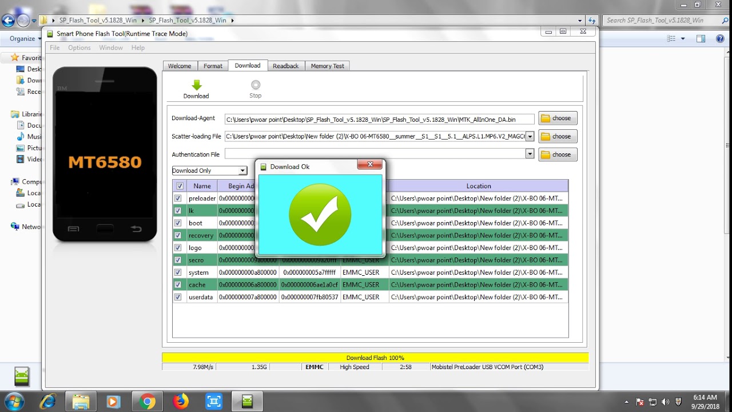Click the Explorer Forward navigation button
The height and width of the screenshot is (412, 732).
(23, 21)
